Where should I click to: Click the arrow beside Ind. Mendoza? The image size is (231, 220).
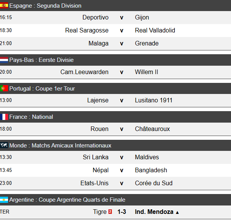[x=177, y=212]
